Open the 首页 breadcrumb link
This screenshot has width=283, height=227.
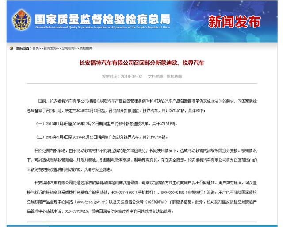[35, 48]
